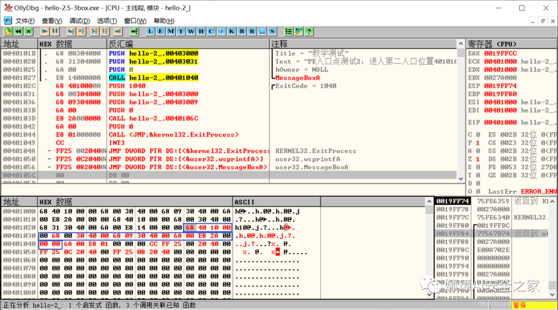558x310 pixels.
Task: Open the 文件(F) menu
Action: (x=25, y=21)
